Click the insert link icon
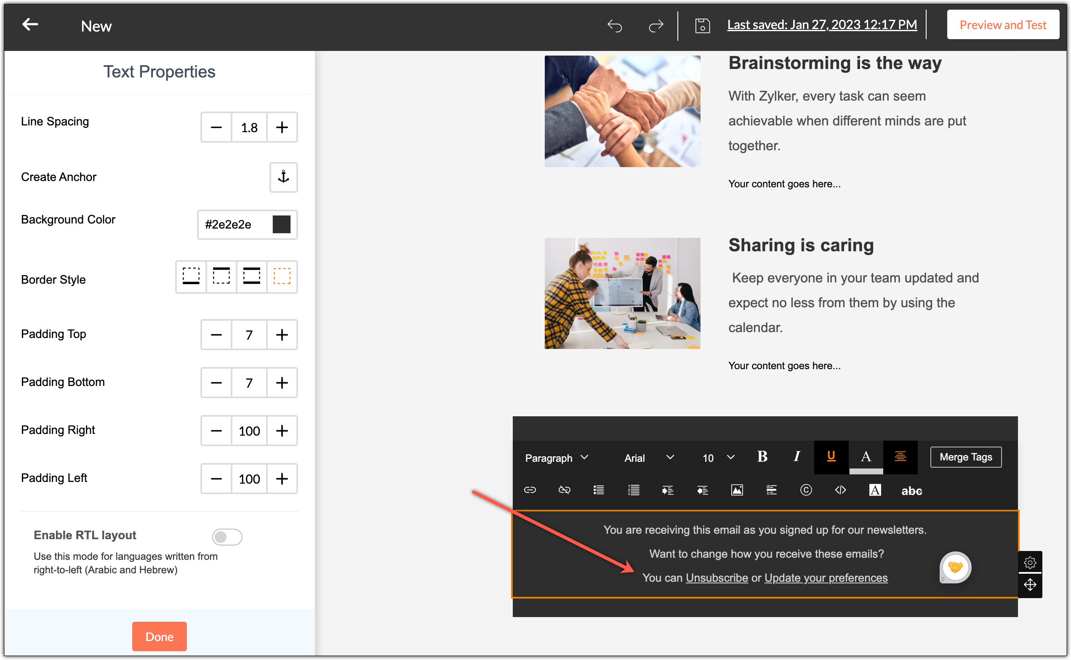The height and width of the screenshot is (660, 1071). [530, 490]
